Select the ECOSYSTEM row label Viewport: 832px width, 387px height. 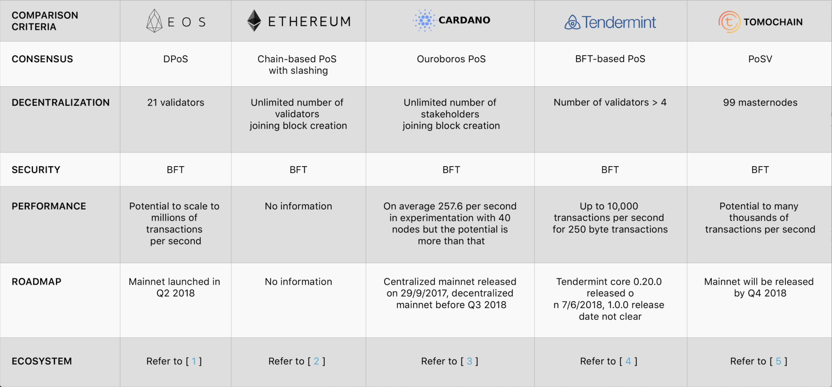pos(42,361)
